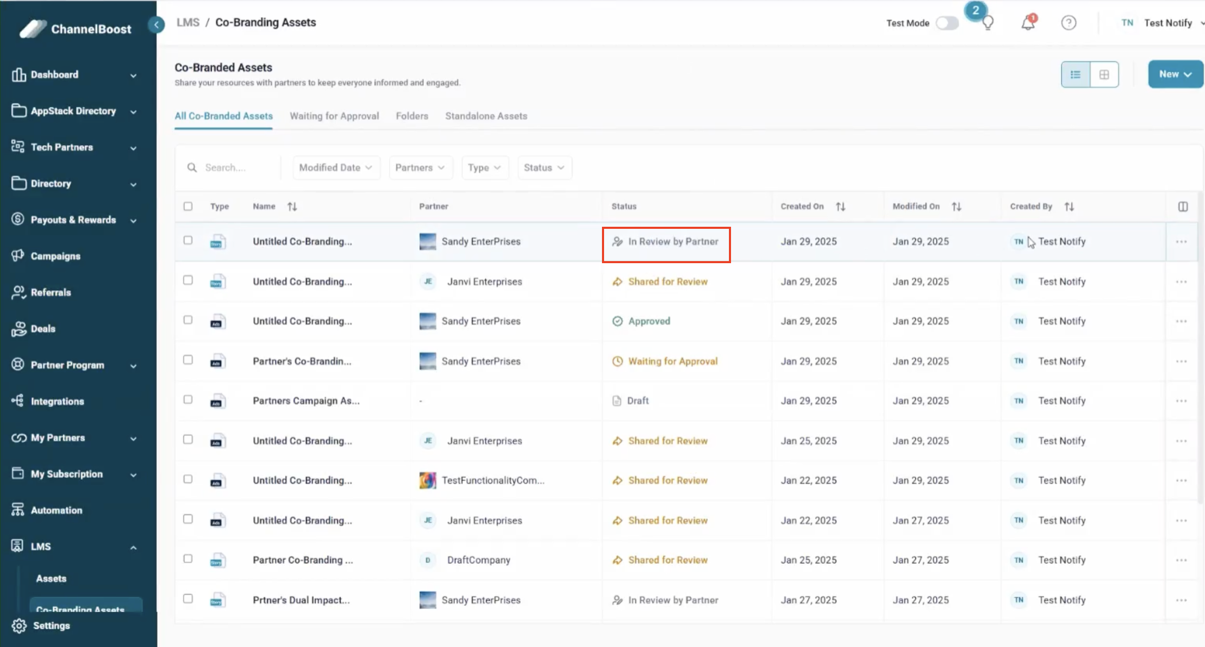This screenshot has height=647, width=1205.
Task: Open the Modified Date filter dropdown
Action: 336,167
